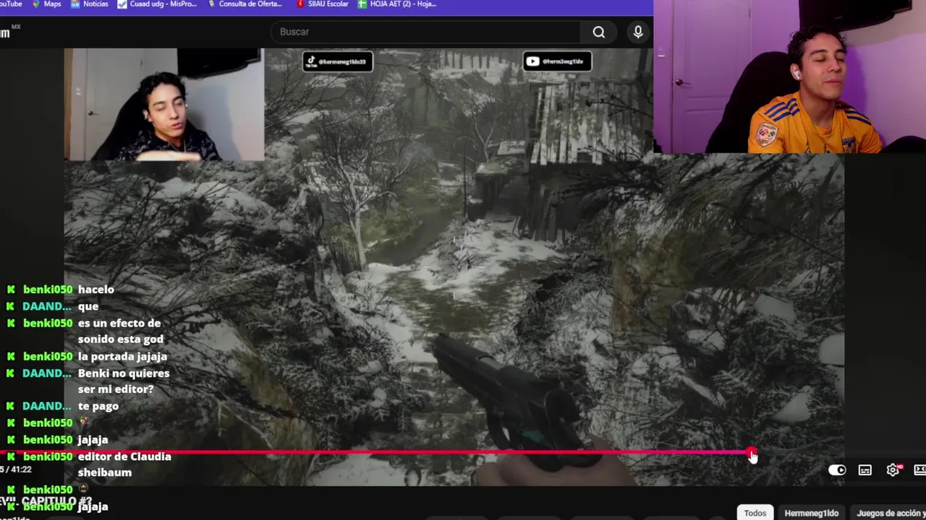The width and height of the screenshot is (926, 520).
Task: Open the SIIAU Escolar bookmark
Action: 322,4
